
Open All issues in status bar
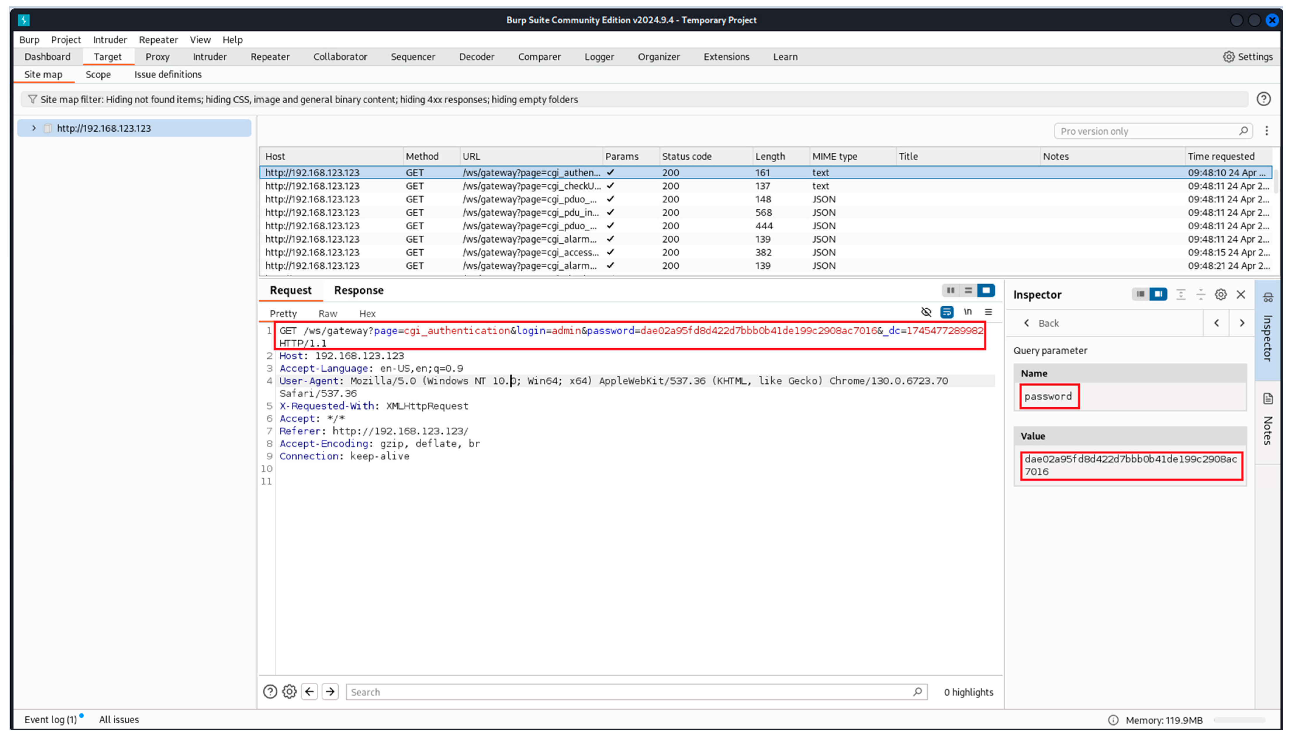119,719
